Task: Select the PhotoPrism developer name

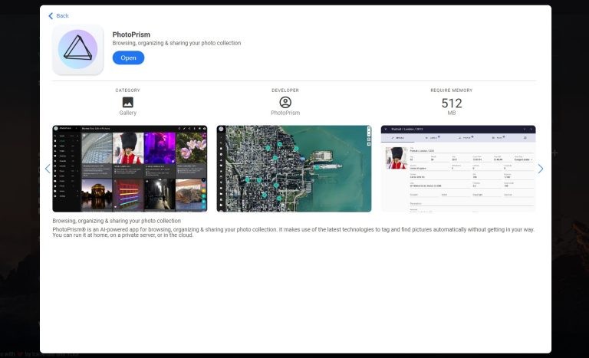Action: click(x=285, y=113)
